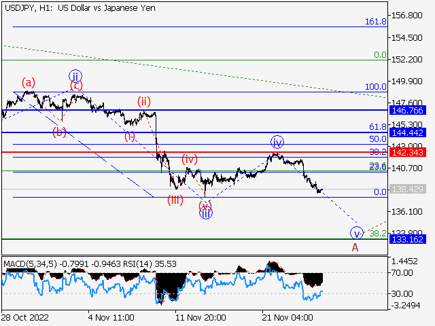Click the 156.800 price axis label

coord(406,16)
